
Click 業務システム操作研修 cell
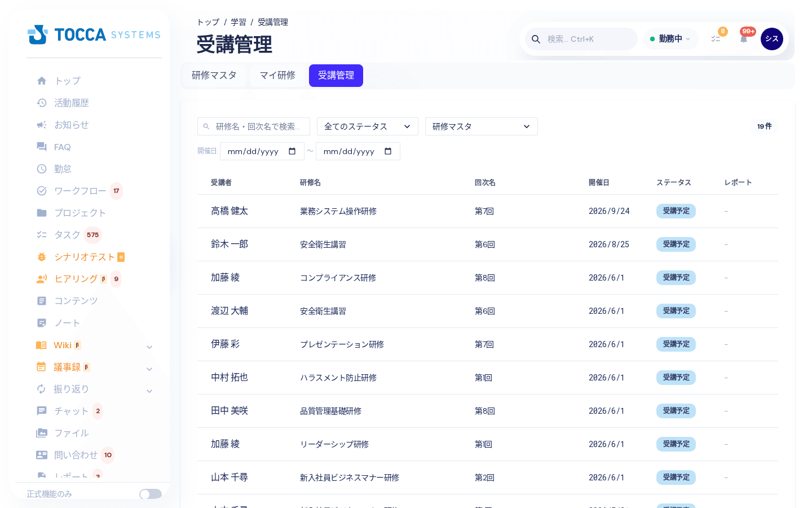pyautogui.click(x=338, y=211)
